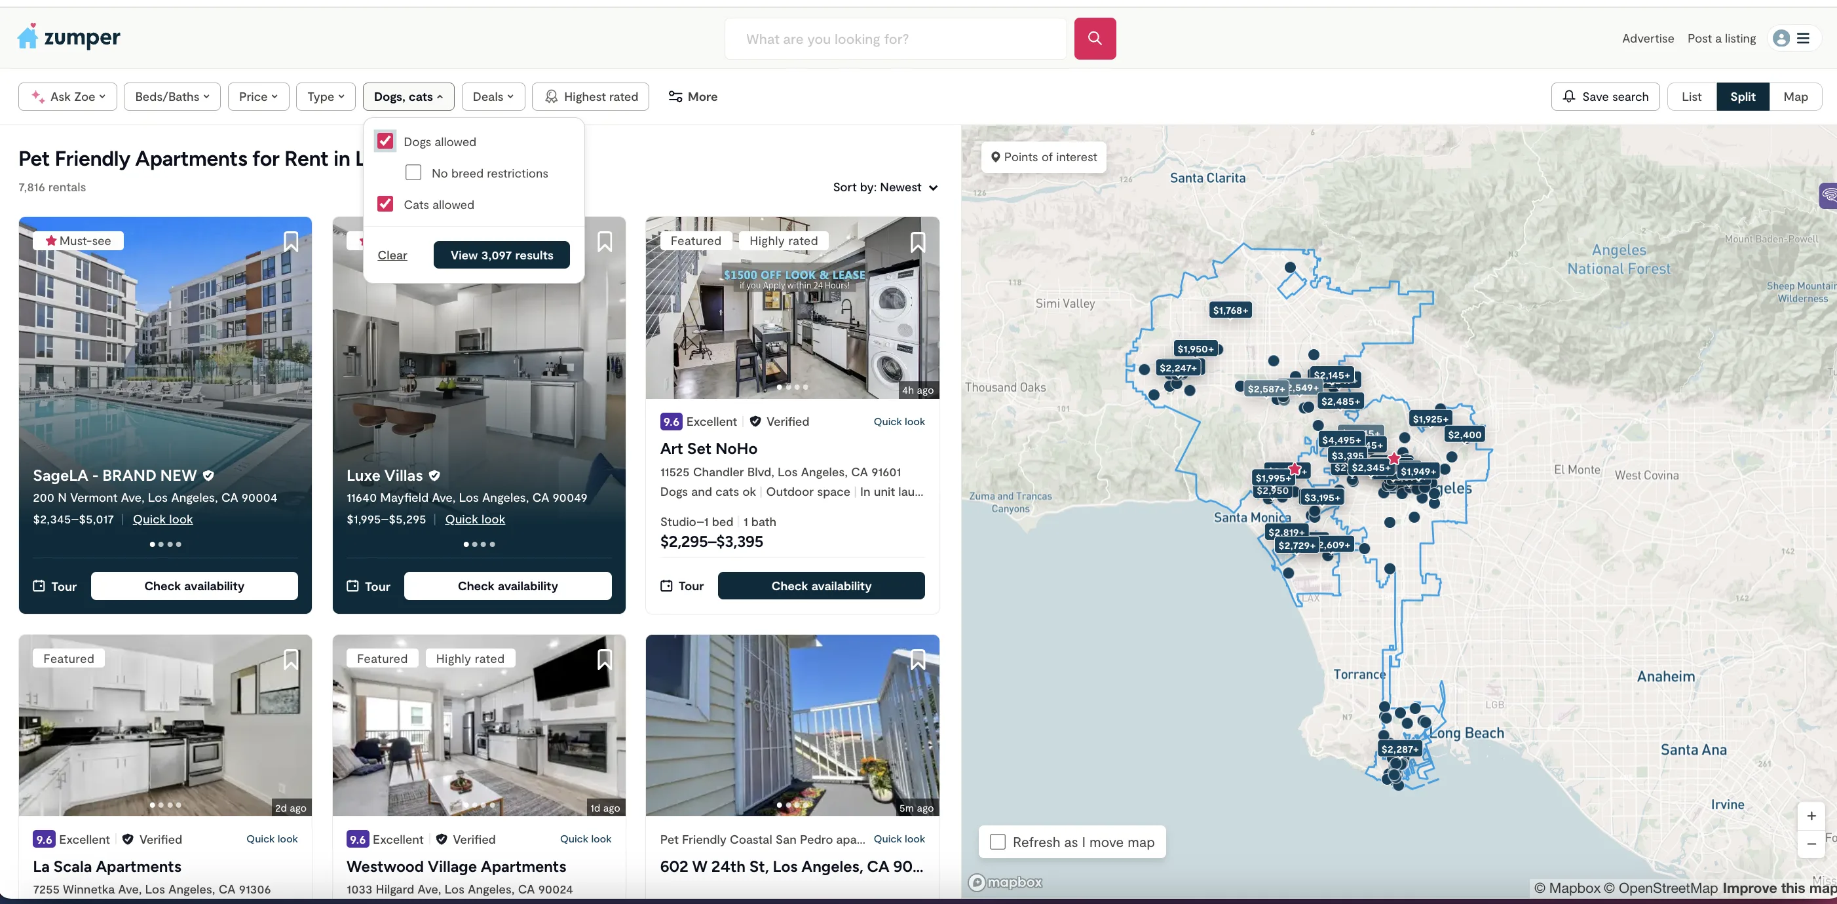
Task: Uncheck the Dogs allowed checkbox
Action: click(x=385, y=141)
